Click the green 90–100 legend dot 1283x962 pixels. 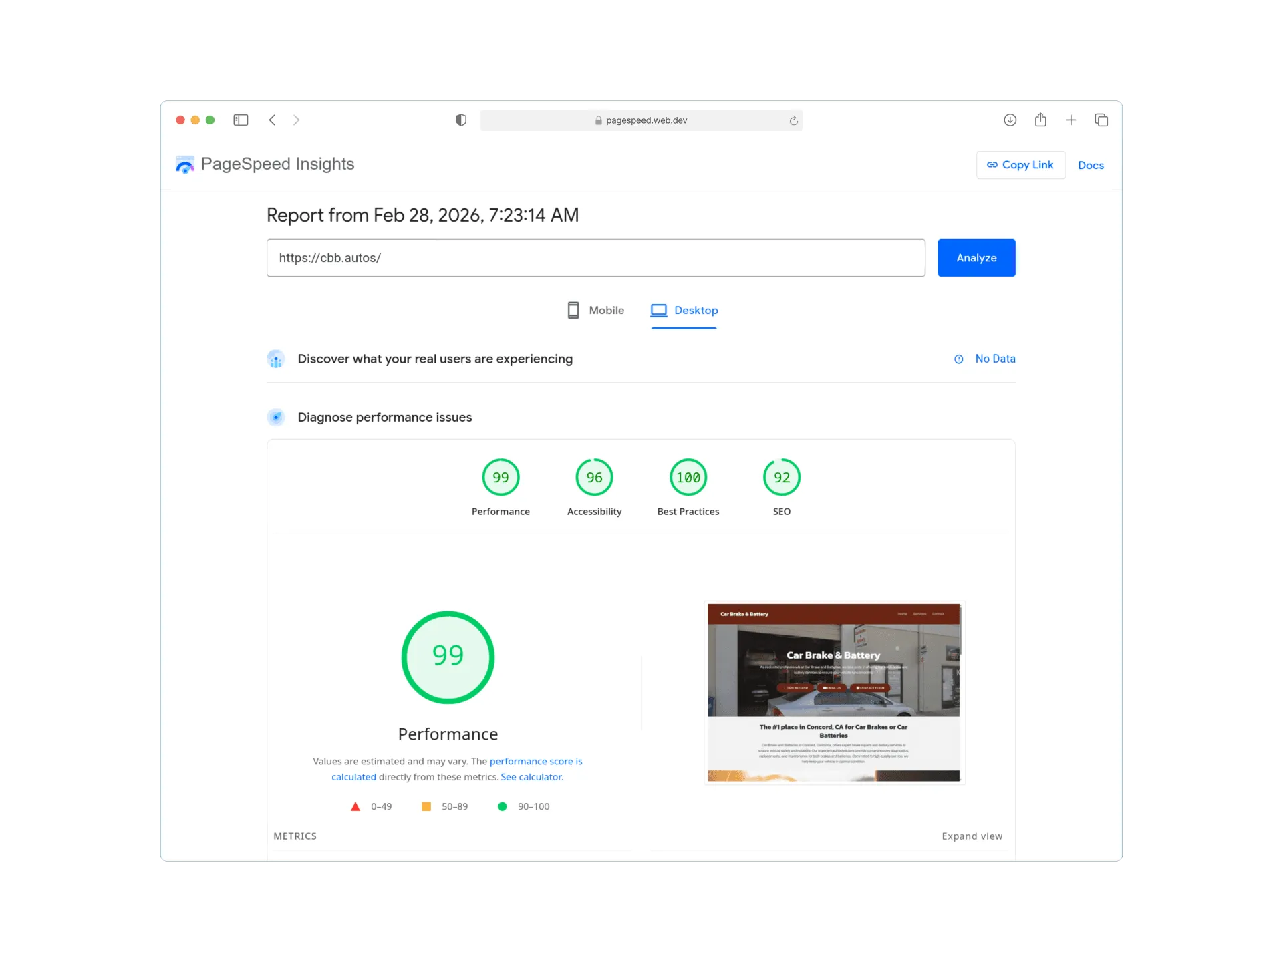point(502,806)
